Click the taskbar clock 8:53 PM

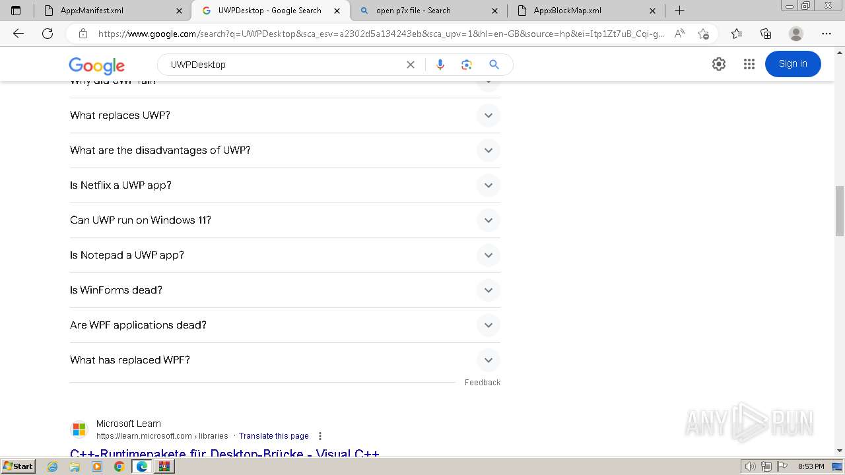[811, 466]
